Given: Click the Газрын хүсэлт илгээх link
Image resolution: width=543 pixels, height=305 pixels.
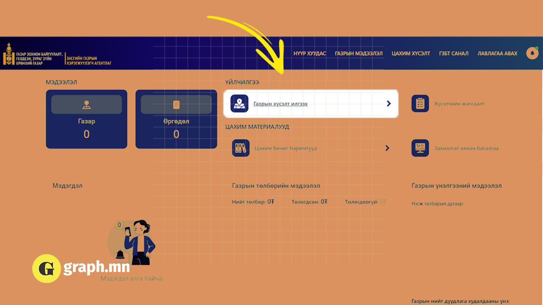Looking at the screenshot, I should coord(280,103).
